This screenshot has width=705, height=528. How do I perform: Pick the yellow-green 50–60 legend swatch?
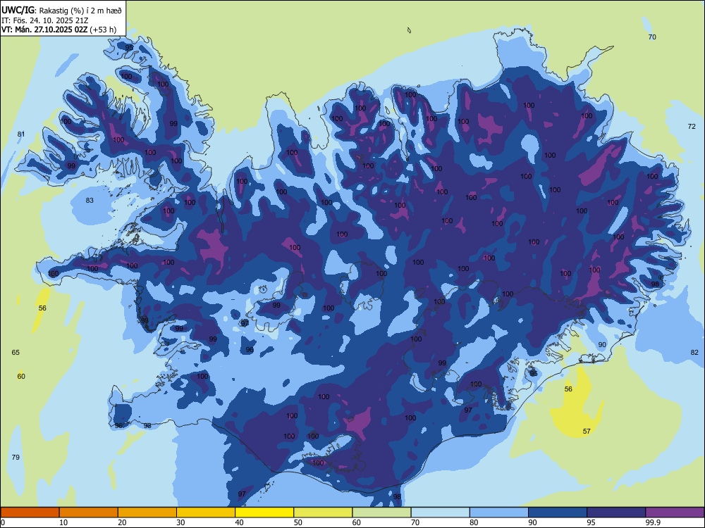coord(323,513)
